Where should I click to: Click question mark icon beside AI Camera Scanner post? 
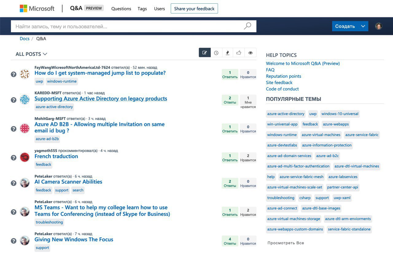click(14, 183)
